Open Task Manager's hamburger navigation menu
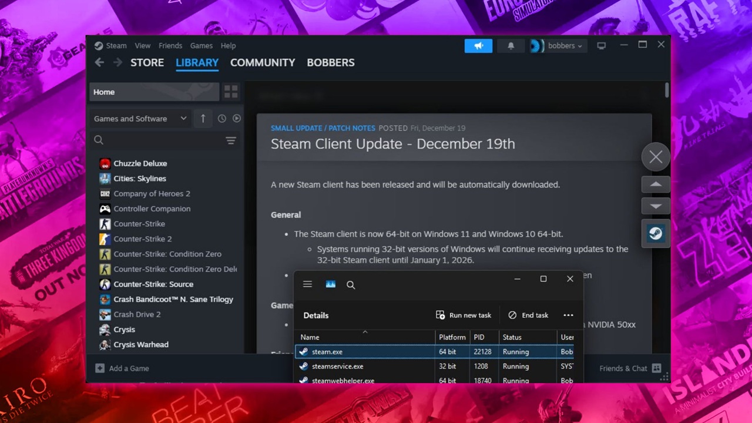The width and height of the screenshot is (752, 423). pos(307,284)
